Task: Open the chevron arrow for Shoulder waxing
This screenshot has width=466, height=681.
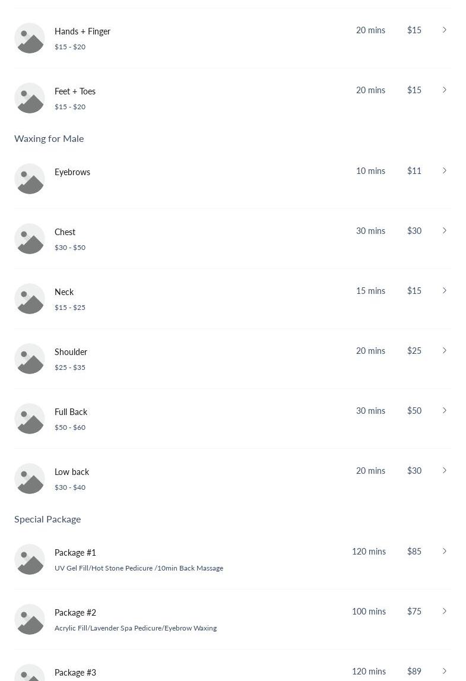Action: [444, 350]
